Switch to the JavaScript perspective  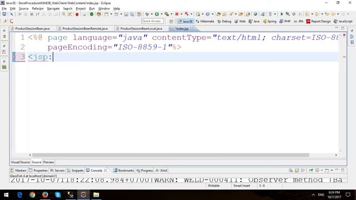pos(343,21)
